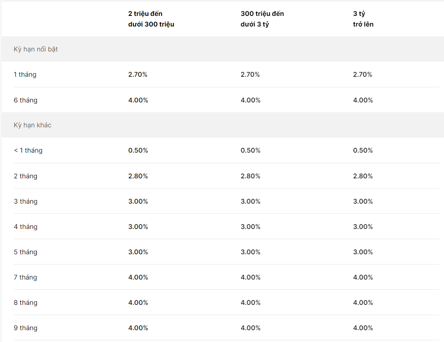Click the '6 tháng' row label
The image size is (444, 342).
click(25, 100)
